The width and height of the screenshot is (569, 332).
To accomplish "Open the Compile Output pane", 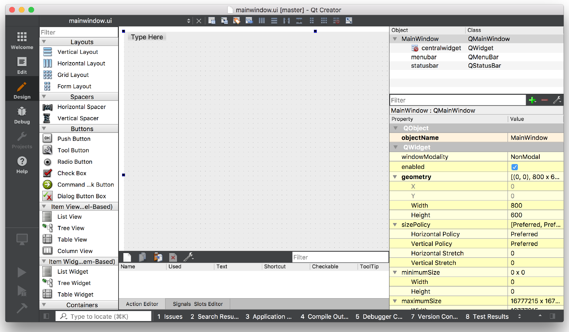I will [325, 317].
